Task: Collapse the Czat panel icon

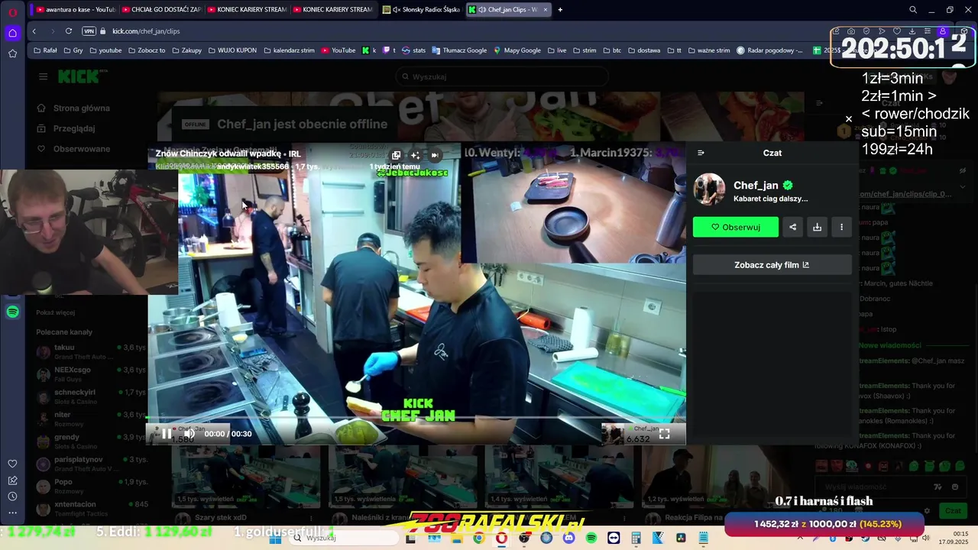Action: pos(701,153)
